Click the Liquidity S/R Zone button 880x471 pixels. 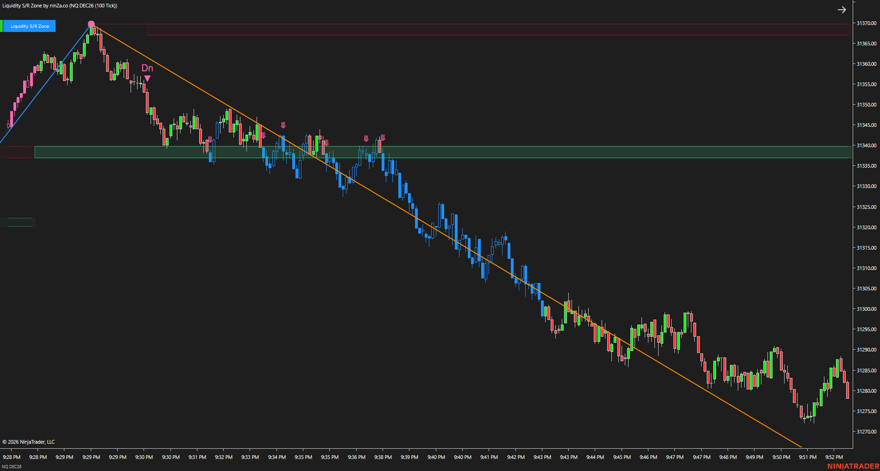click(30, 26)
